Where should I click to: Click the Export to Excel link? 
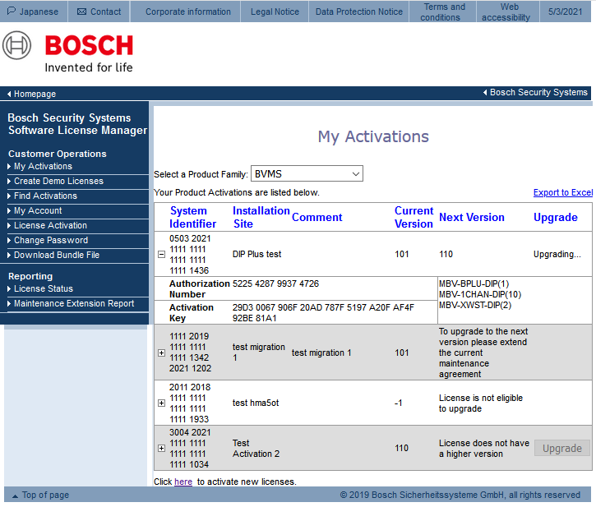tap(562, 192)
